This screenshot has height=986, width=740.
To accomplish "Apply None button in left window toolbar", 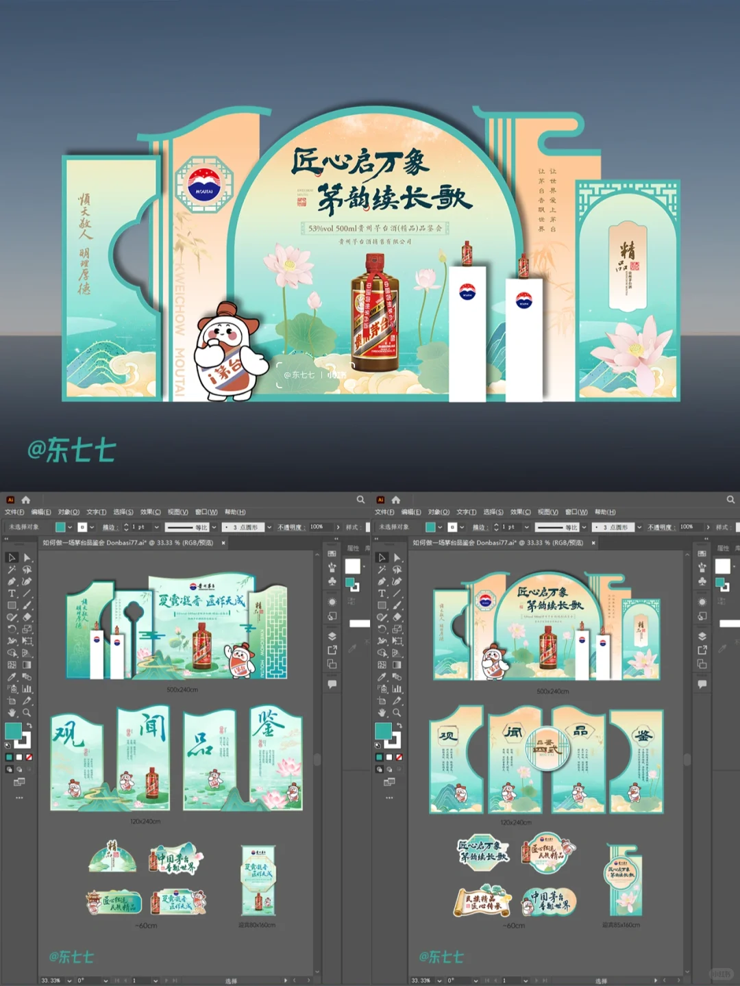I will [x=29, y=757].
